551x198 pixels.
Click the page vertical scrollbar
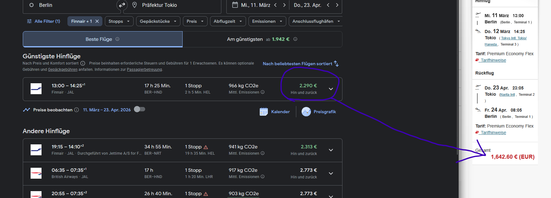[x=458, y=78]
